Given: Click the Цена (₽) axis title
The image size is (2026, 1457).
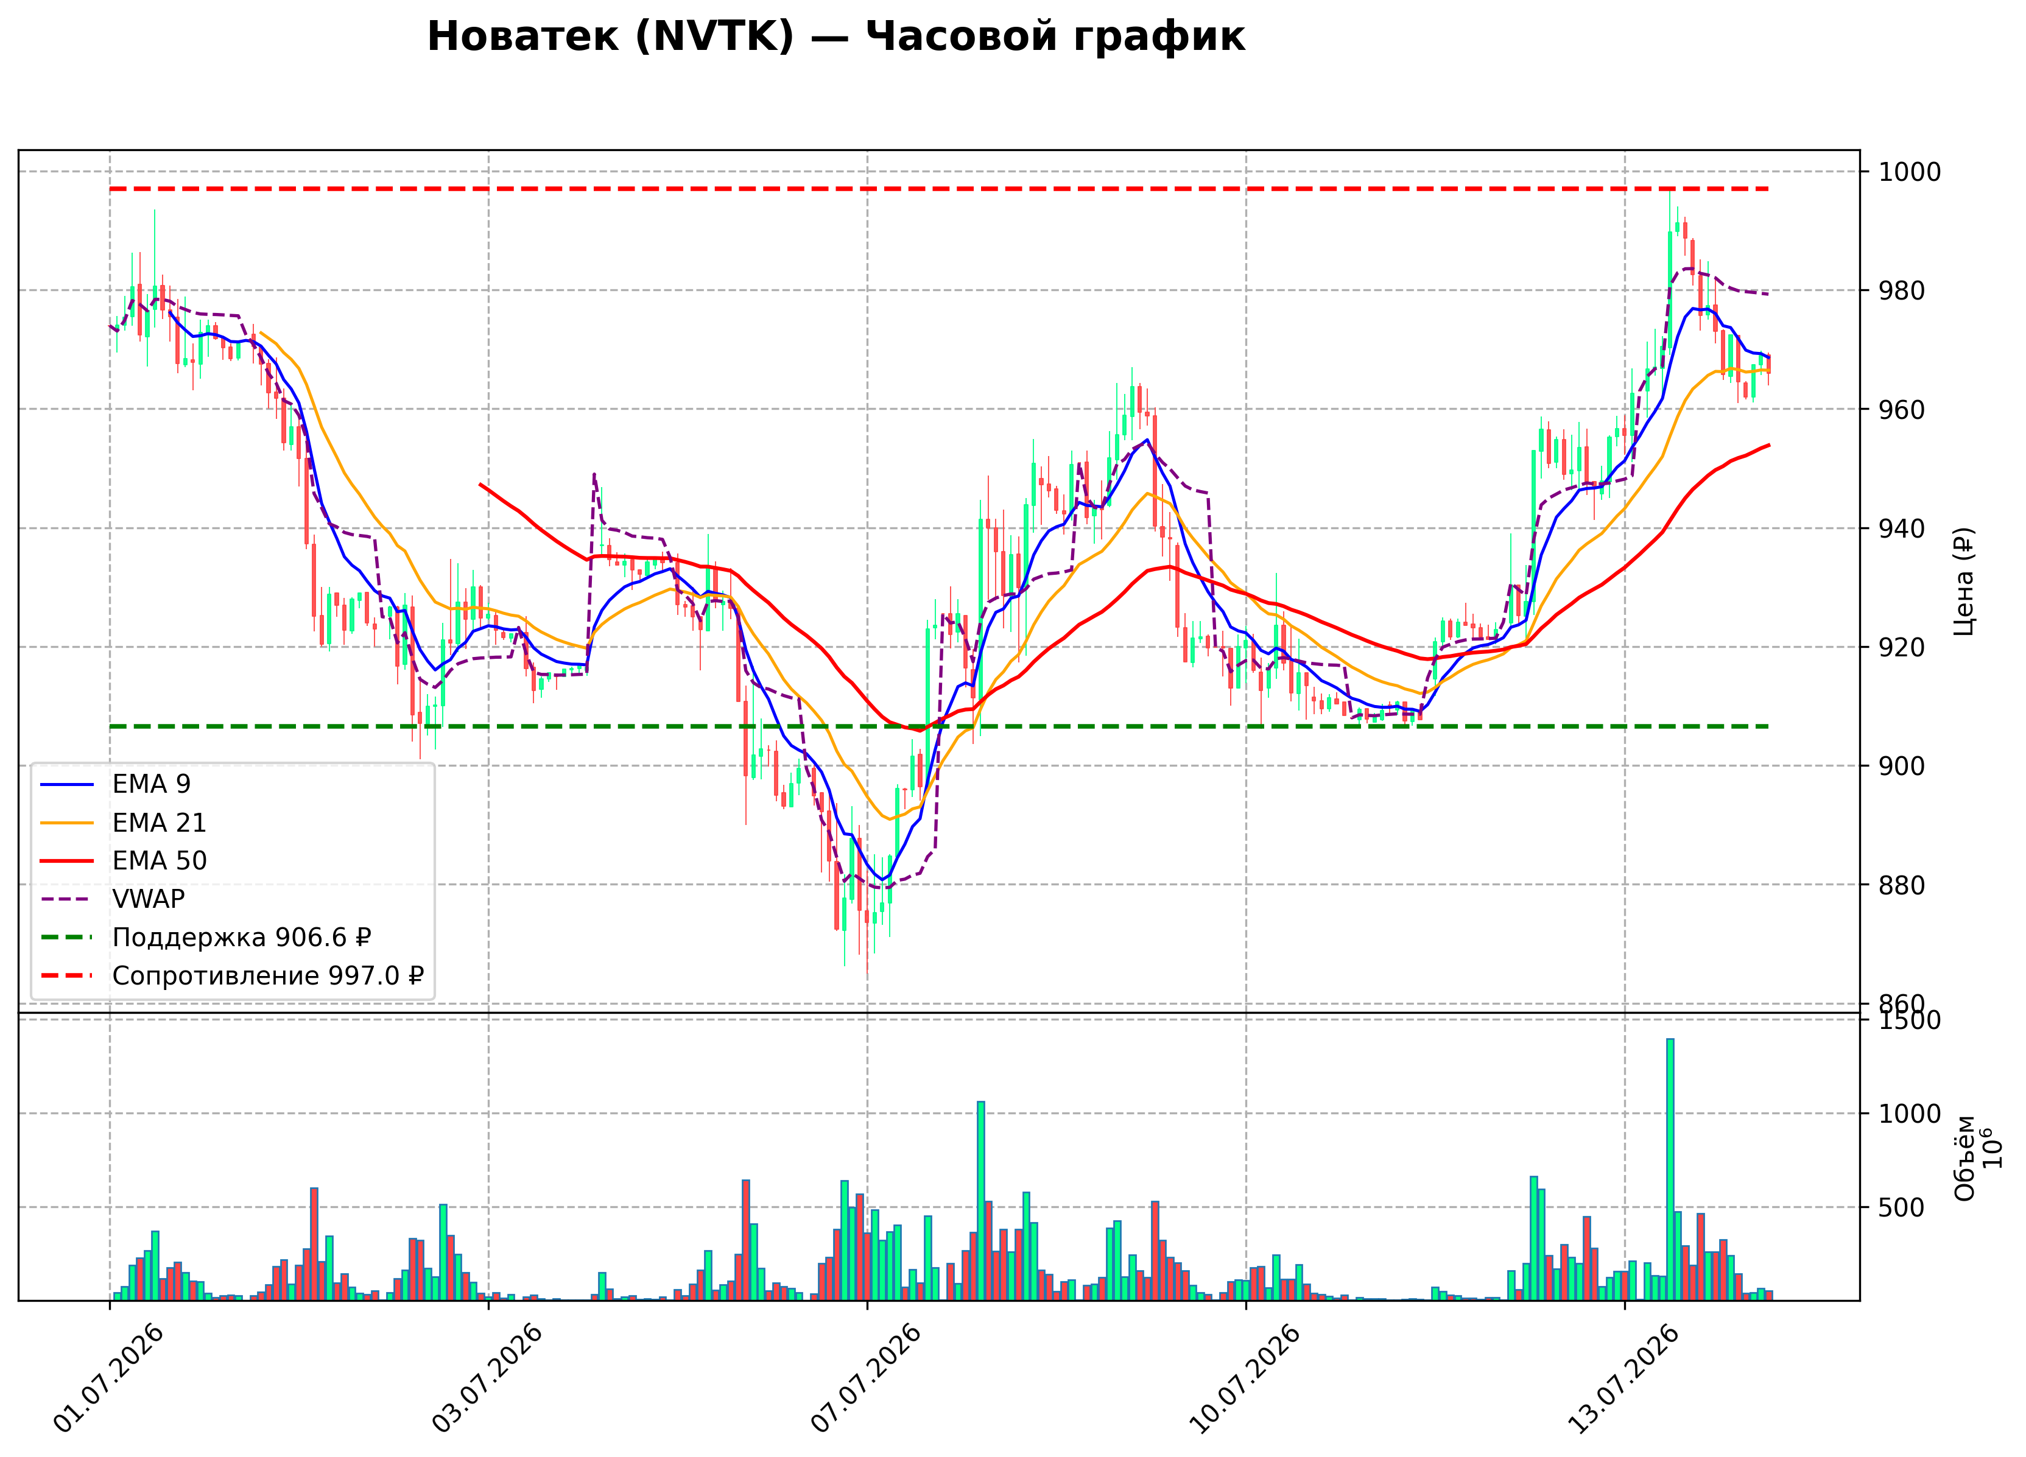Looking at the screenshot, I should 1963,581.
